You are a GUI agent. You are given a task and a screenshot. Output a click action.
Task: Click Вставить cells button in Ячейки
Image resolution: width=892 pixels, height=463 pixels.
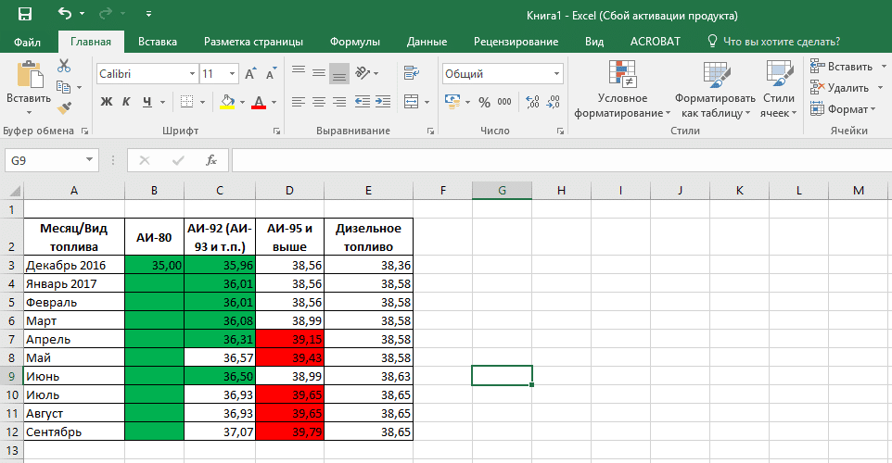[x=842, y=67]
